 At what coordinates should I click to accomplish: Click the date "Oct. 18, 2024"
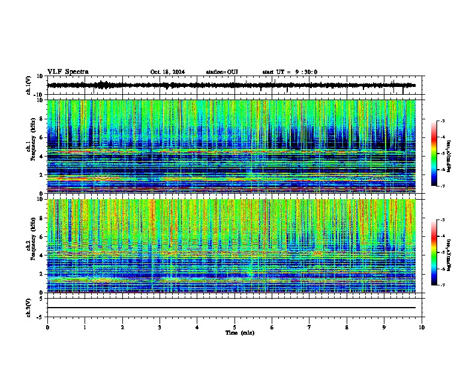tap(167, 72)
